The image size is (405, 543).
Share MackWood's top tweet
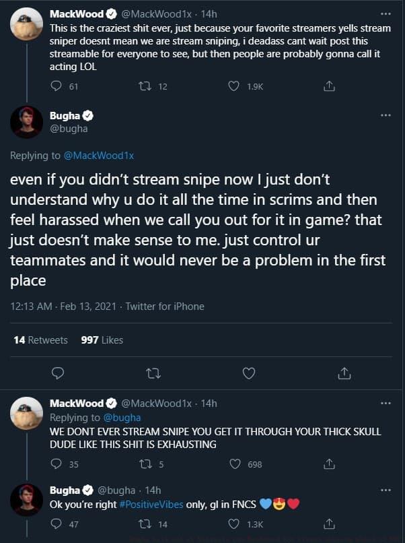coord(329,86)
